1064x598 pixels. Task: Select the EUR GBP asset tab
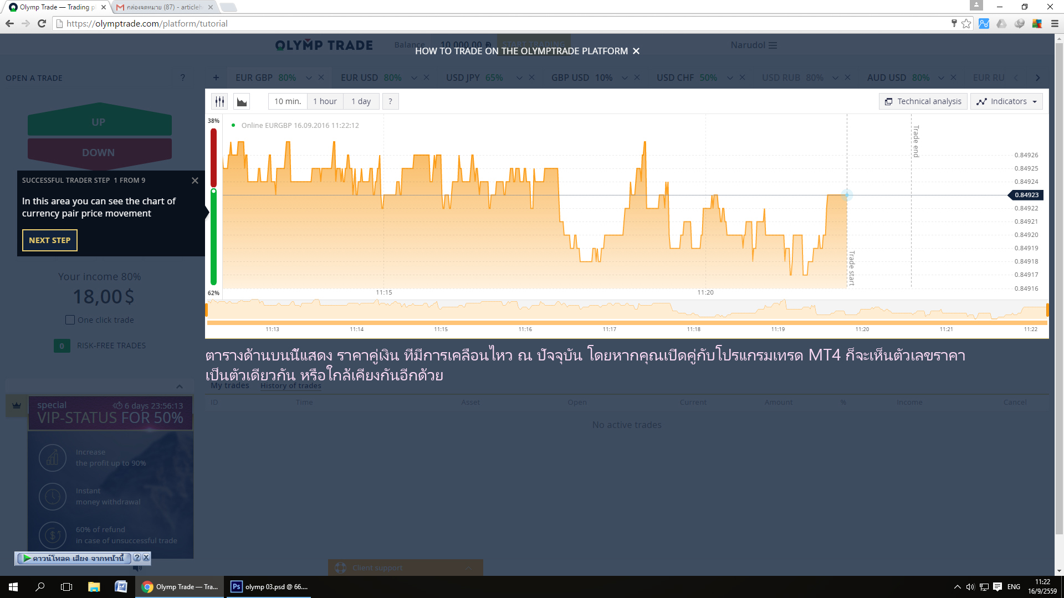(x=265, y=78)
